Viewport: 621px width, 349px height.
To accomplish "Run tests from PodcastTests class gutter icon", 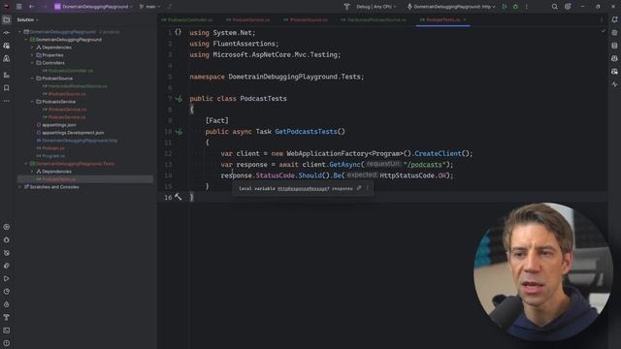I will (179, 99).
